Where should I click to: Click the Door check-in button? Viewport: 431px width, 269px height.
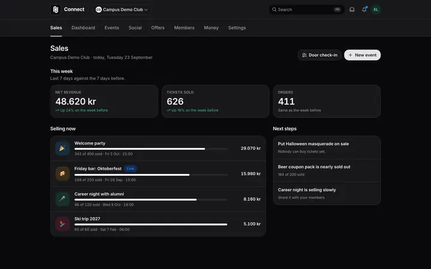click(320, 55)
